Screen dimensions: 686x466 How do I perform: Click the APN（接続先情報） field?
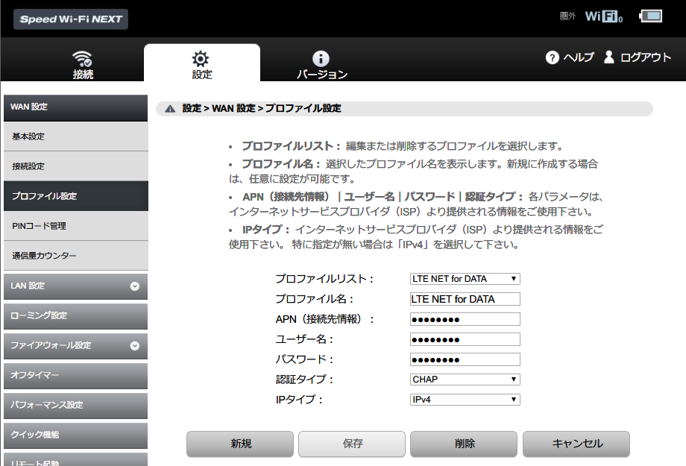coord(465,319)
